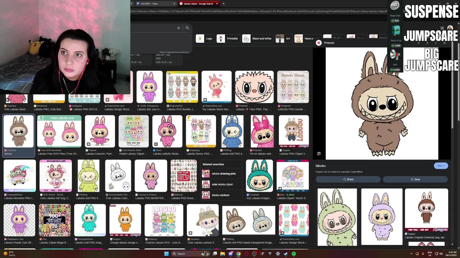Open the clock showing 2:31 PM
This screenshot has width=460, height=258.
[x=450, y=254]
